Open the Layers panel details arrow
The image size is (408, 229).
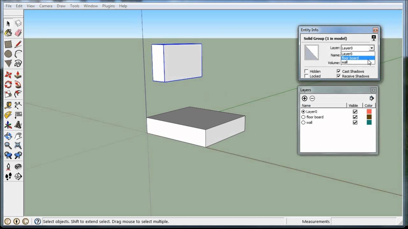coord(372,98)
